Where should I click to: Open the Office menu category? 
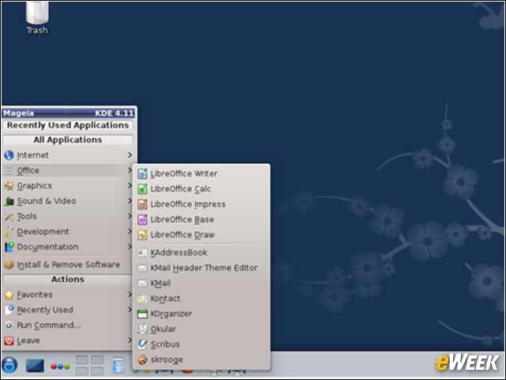click(x=68, y=170)
